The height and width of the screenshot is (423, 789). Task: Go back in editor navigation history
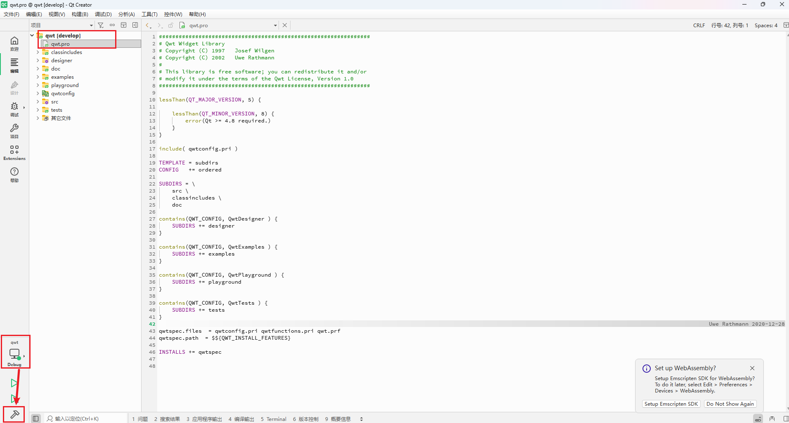[x=148, y=25]
